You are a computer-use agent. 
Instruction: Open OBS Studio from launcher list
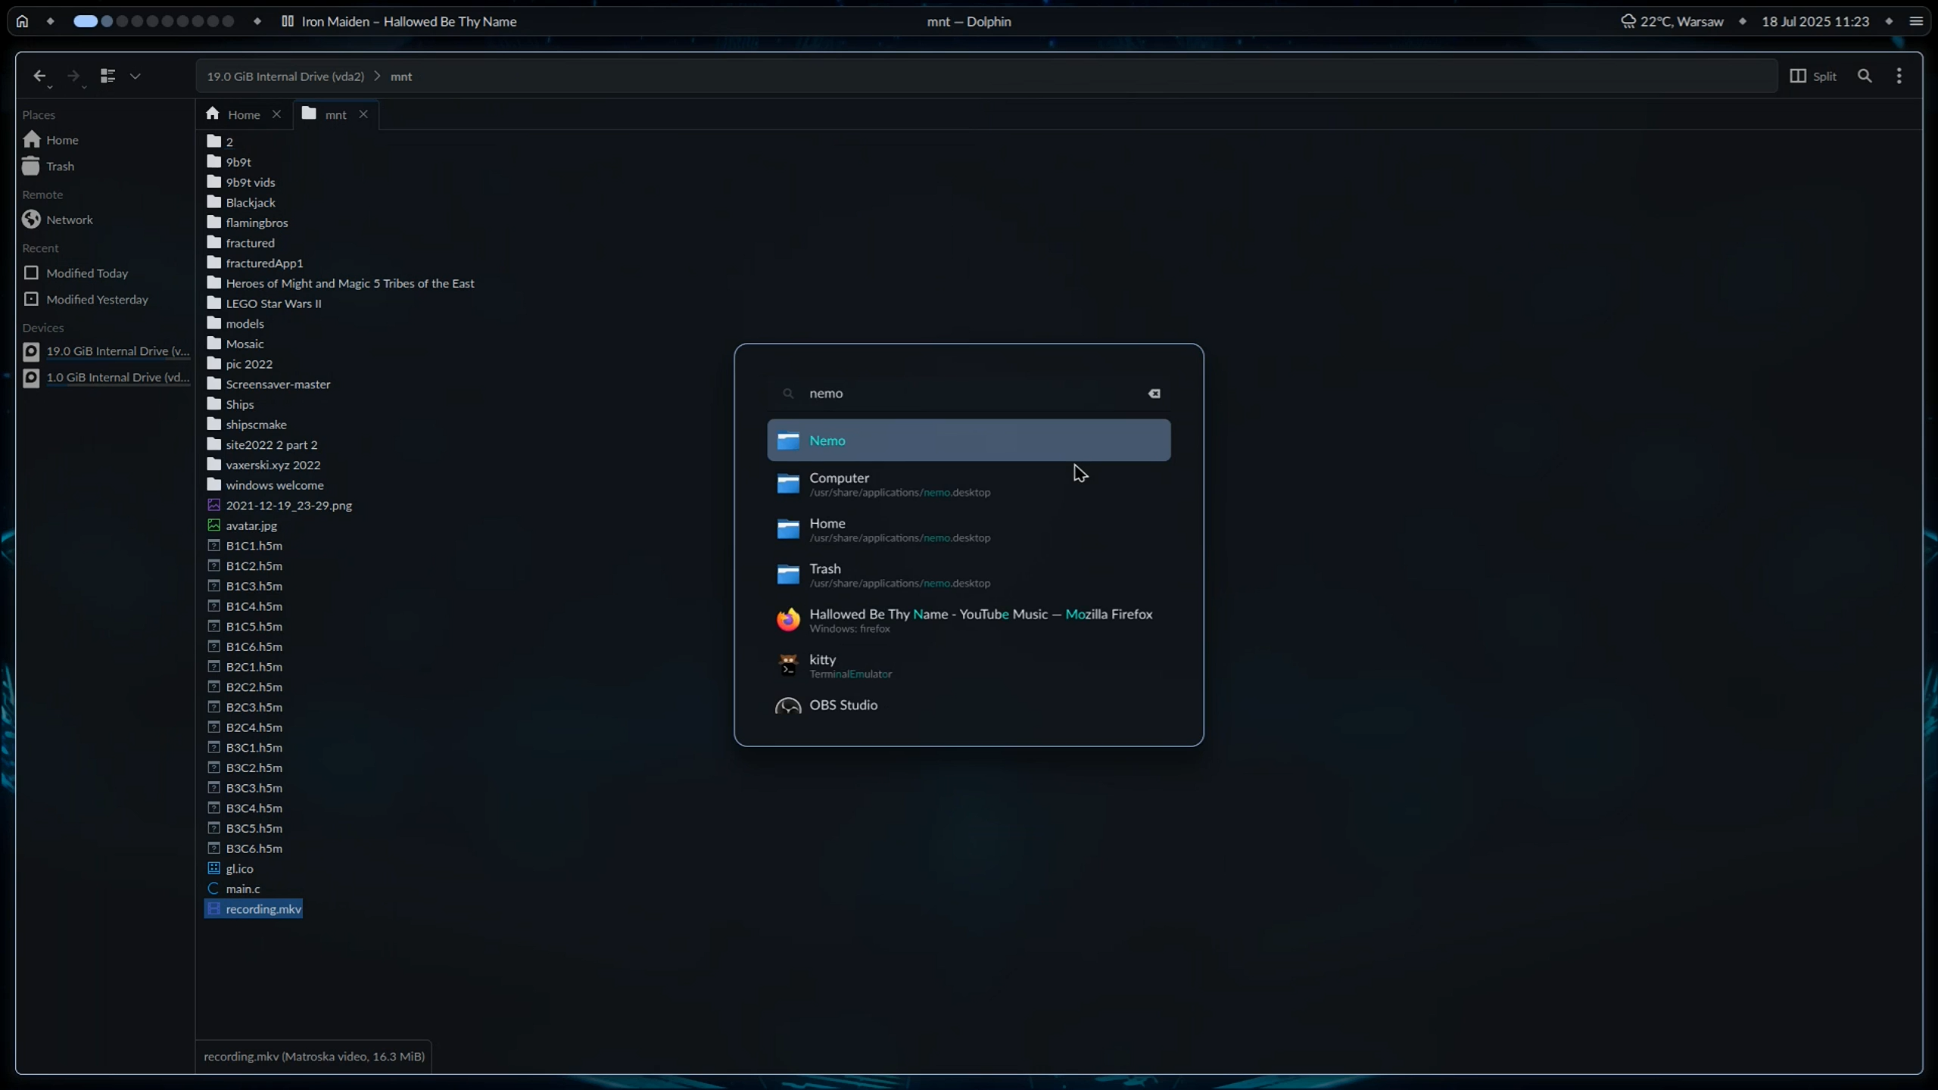point(968,705)
